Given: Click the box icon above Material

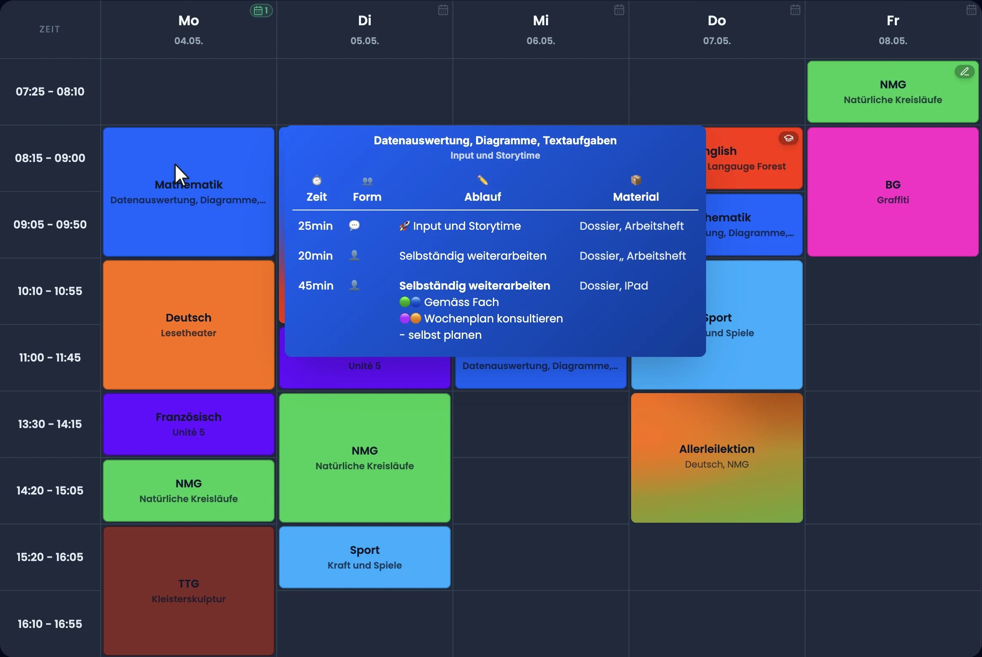Looking at the screenshot, I should (636, 180).
